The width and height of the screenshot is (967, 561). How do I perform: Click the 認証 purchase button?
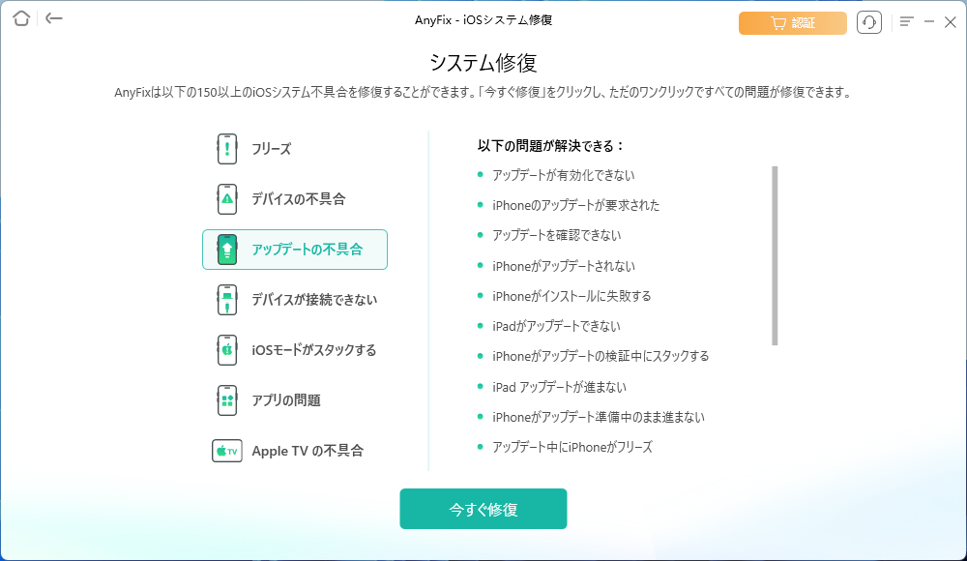point(793,23)
